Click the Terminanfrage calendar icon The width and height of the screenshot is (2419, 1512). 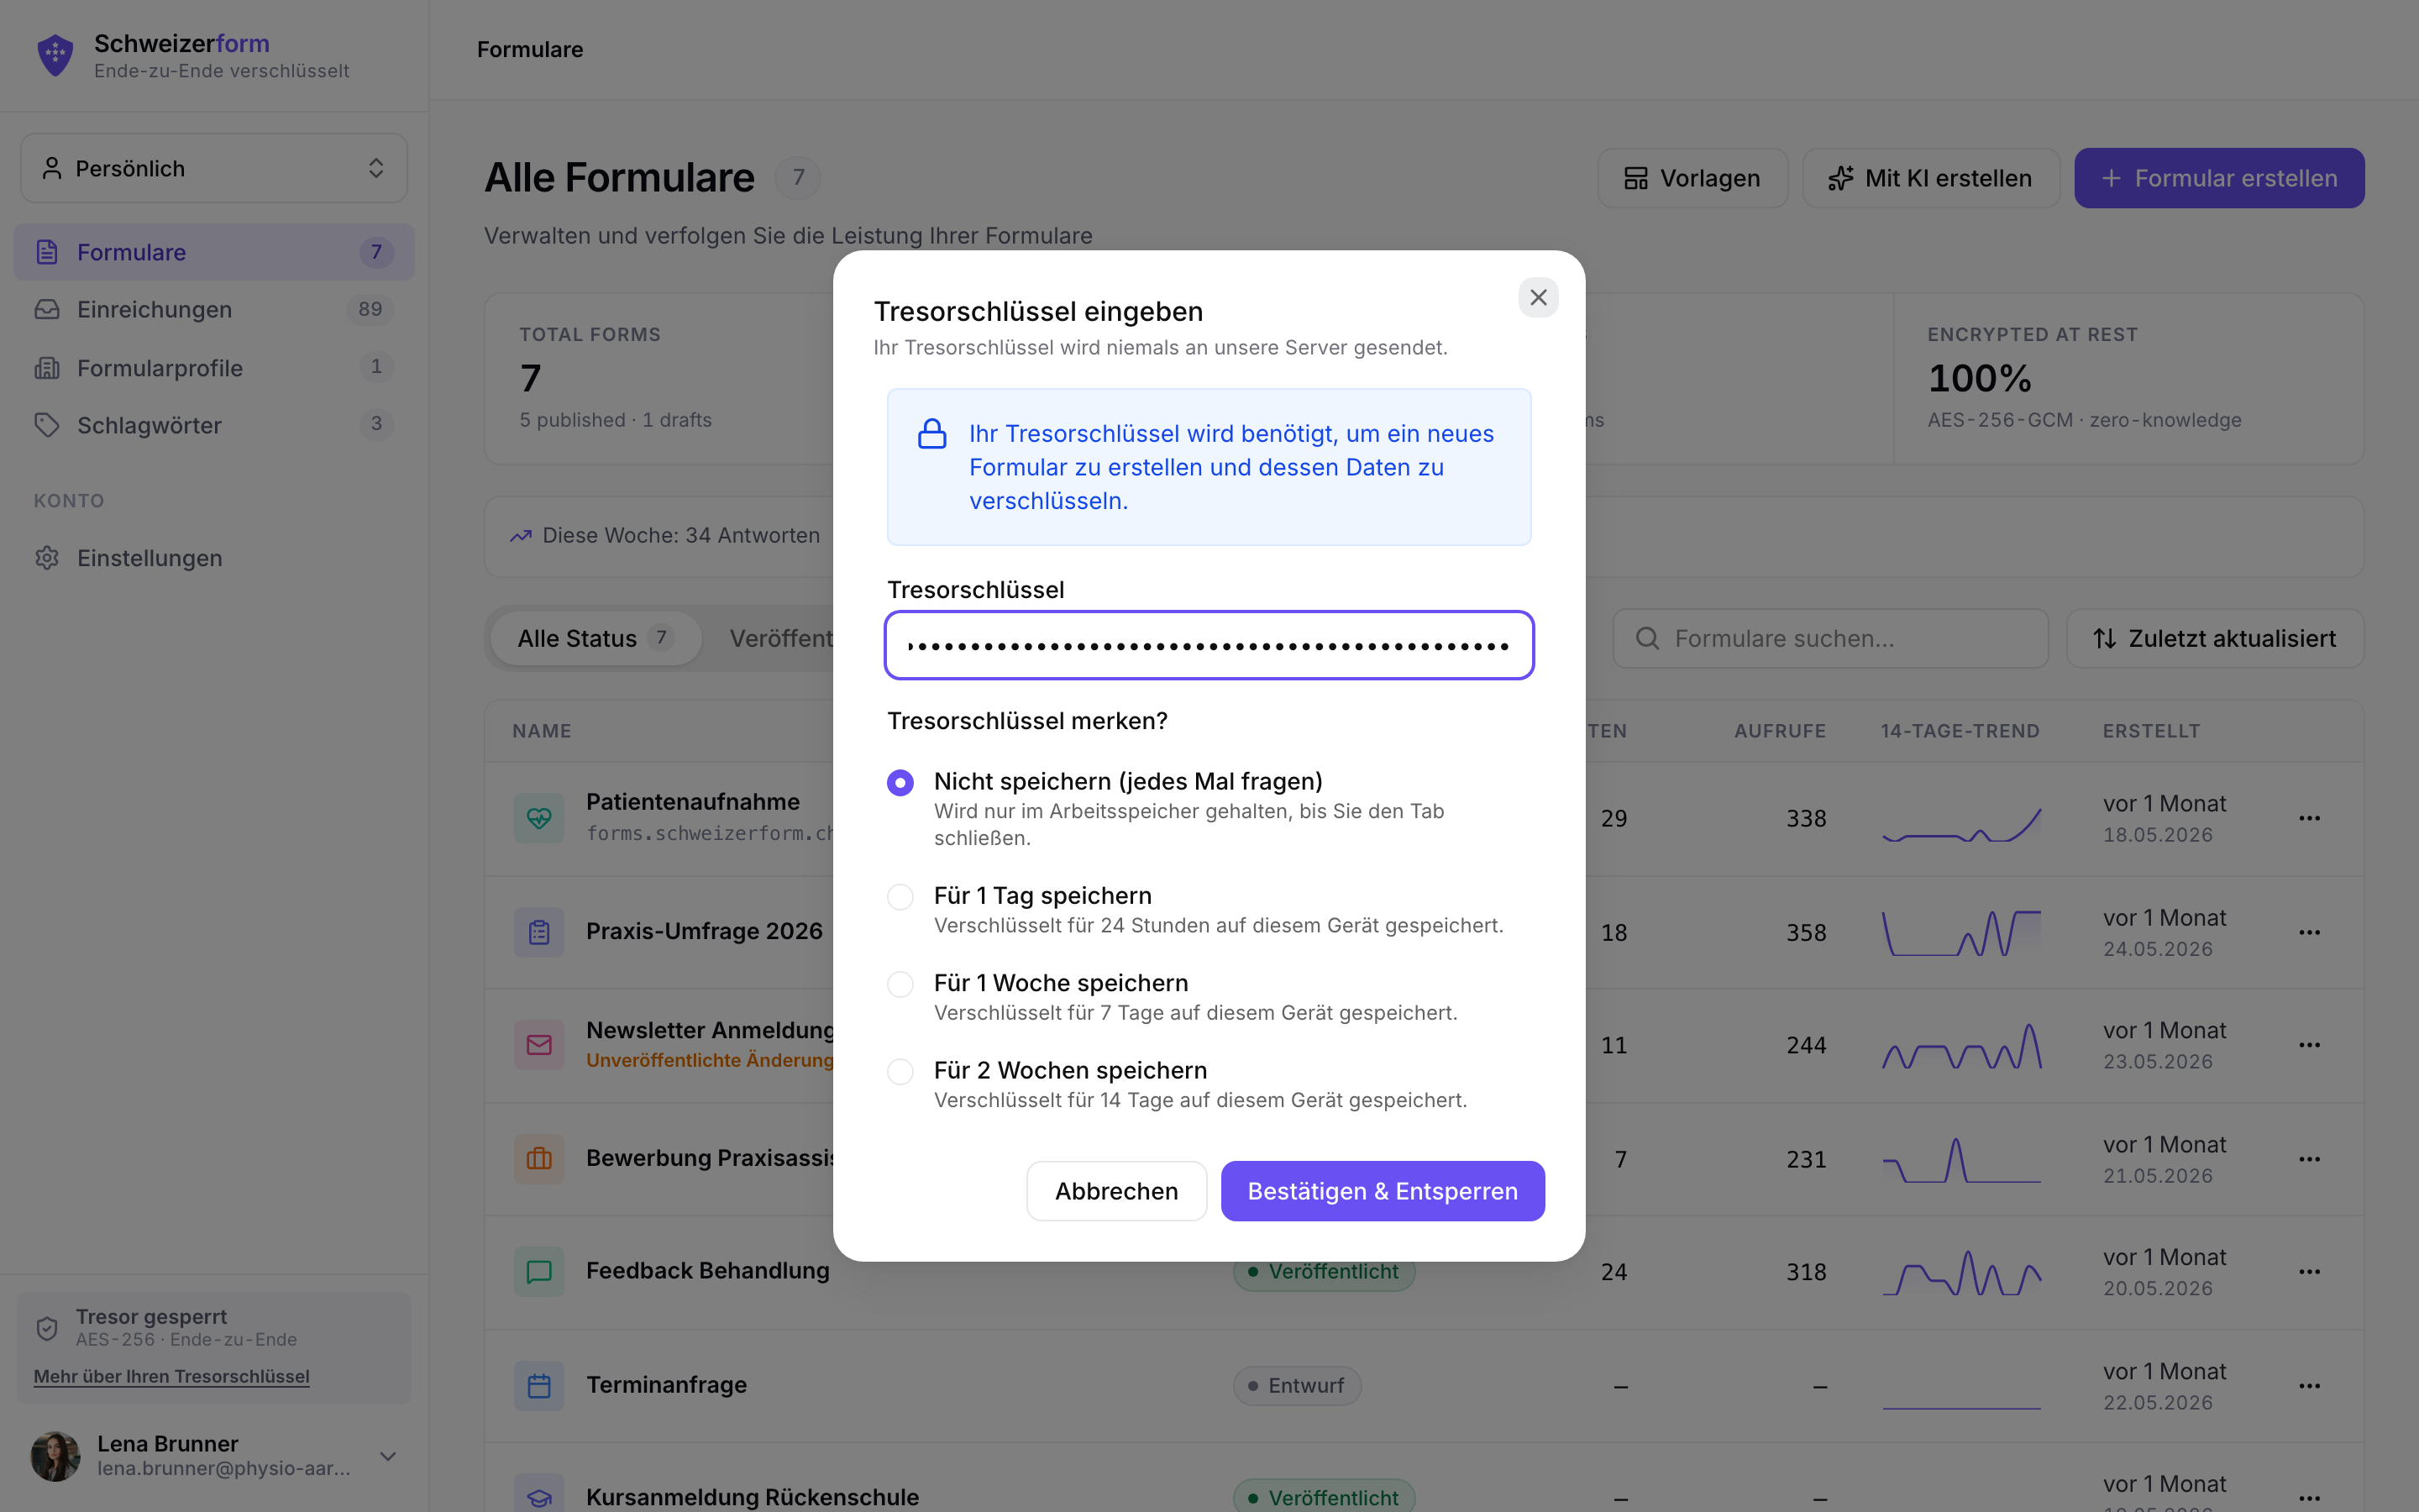click(x=538, y=1385)
